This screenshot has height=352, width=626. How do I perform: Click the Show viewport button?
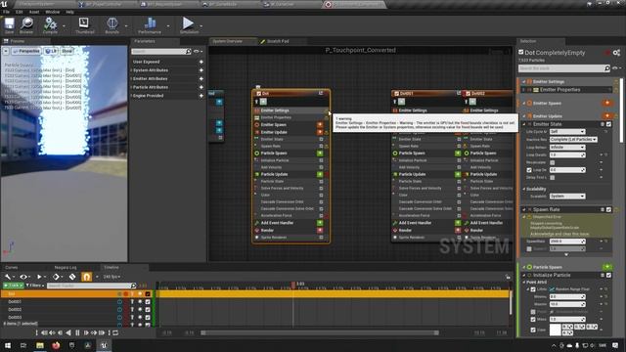[x=67, y=51]
